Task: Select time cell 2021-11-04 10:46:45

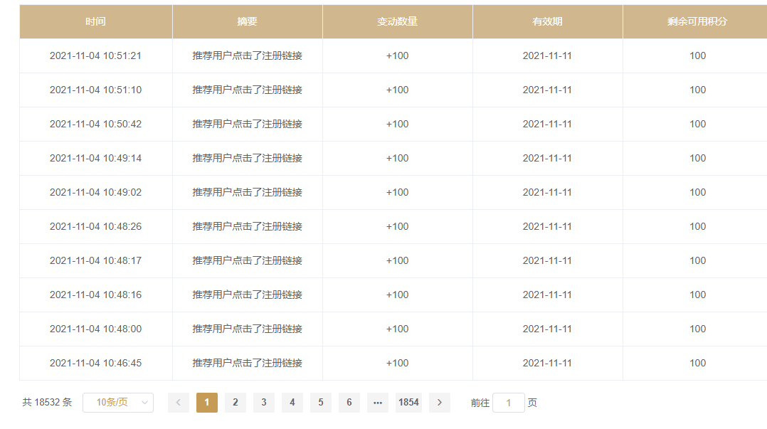Action: point(95,364)
